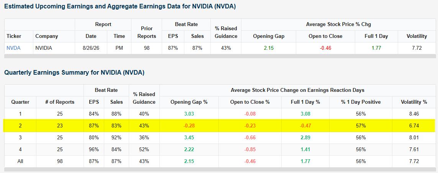Click the Opening Gap header in top table
Viewport: 438px width, 173px height.
tap(269, 36)
